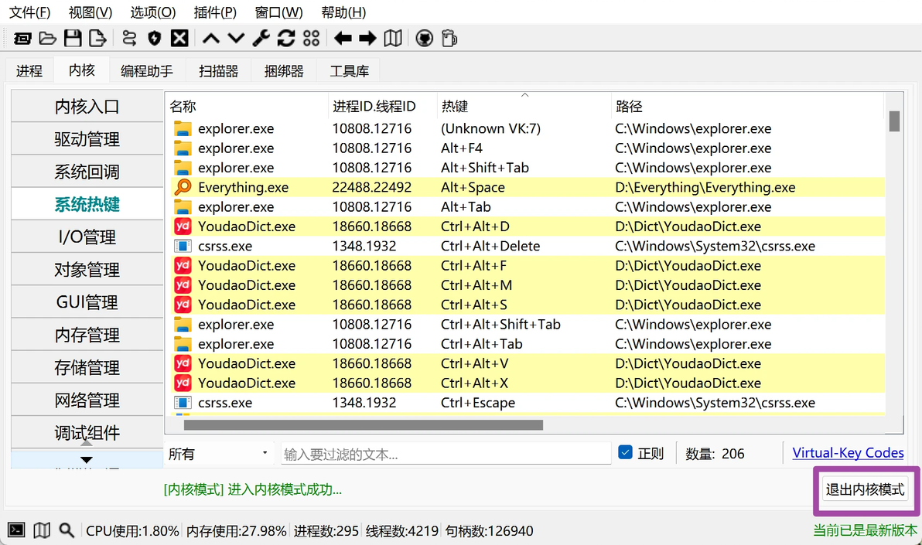922x545 pixels.
Task: Click the filter text input field
Action: tap(446, 454)
